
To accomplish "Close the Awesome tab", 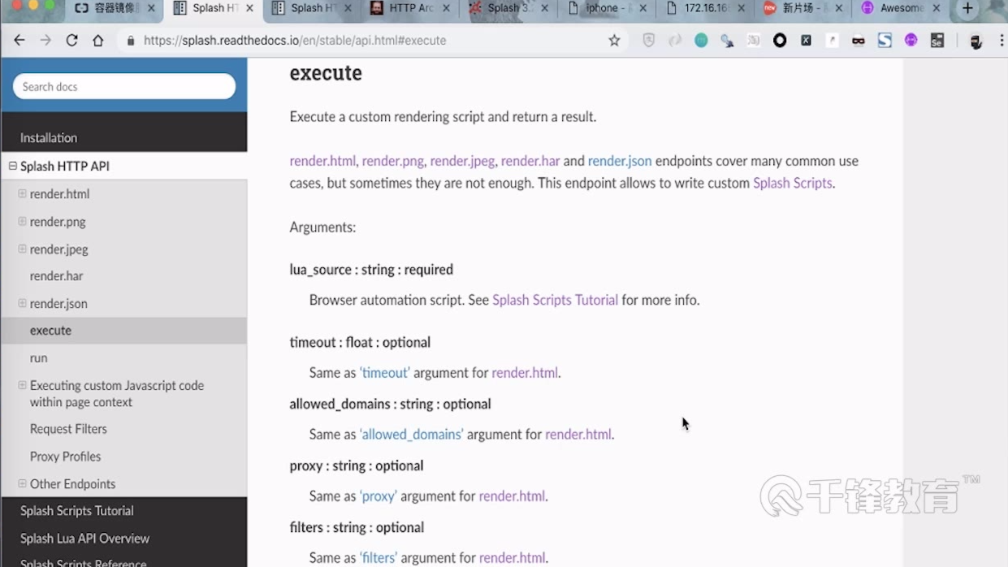I will [937, 8].
